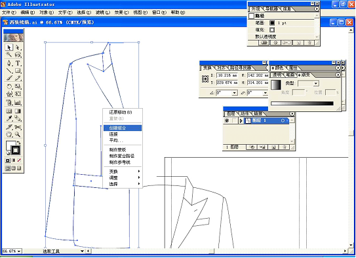Click the delete layer trash button
Viewport: 356px width, 258px height.
pyautogui.click(x=284, y=147)
